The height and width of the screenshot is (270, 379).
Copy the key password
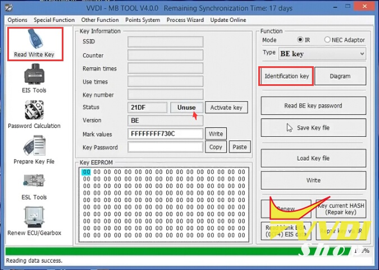pos(216,147)
